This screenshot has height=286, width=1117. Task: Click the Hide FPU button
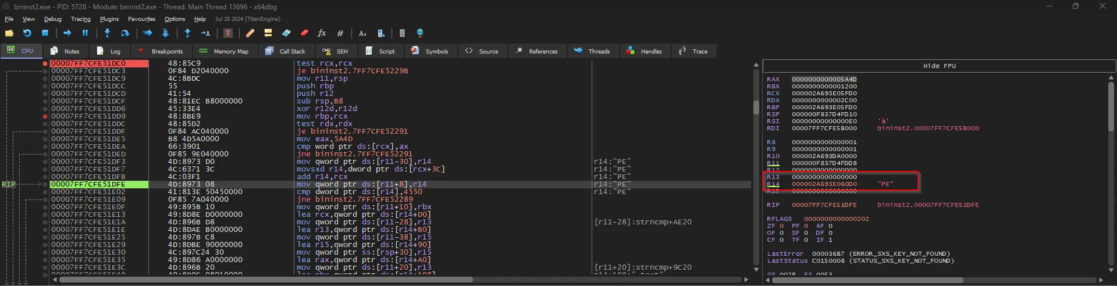coord(939,66)
